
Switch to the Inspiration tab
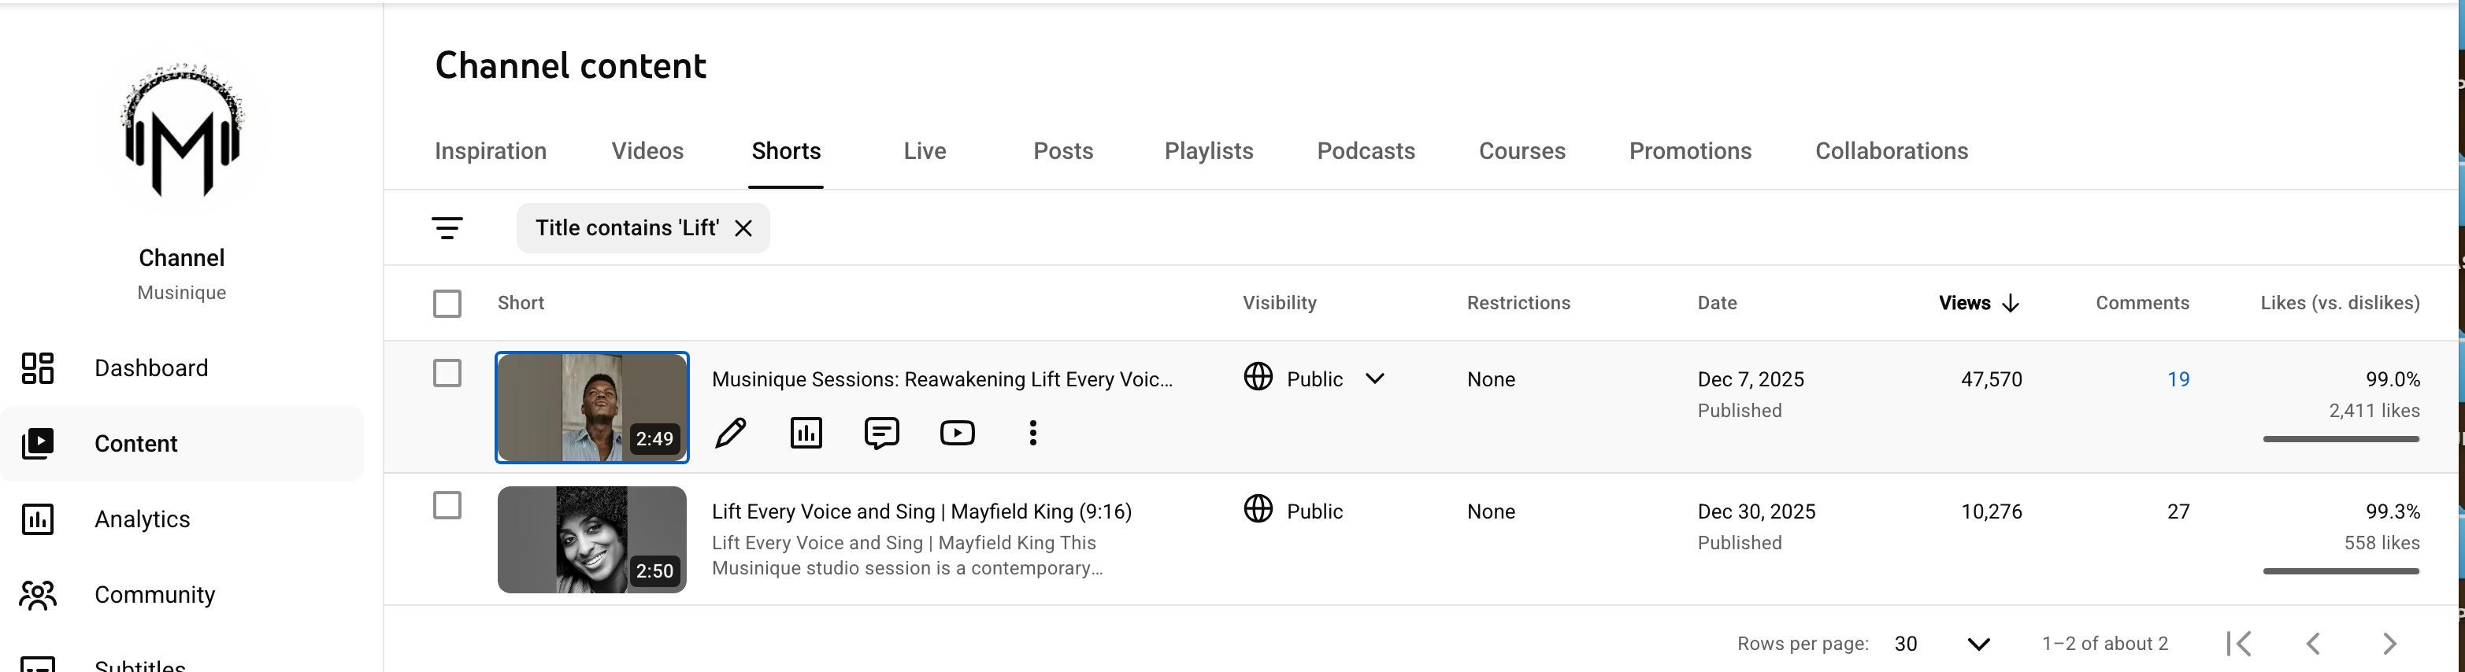pos(491,151)
